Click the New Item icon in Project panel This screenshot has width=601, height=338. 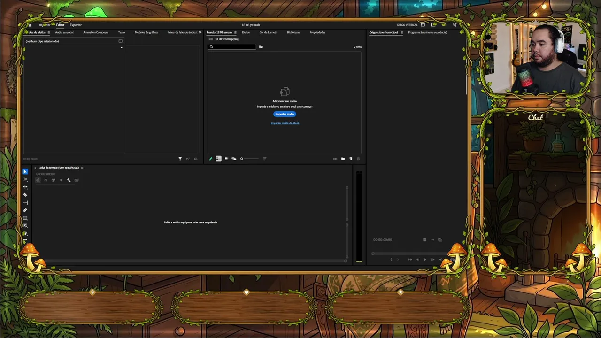point(351,159)
